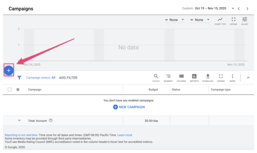This screenshot has height=153, width=257.
Task: Click Add Filter
Action: click(x=68, y=77)
